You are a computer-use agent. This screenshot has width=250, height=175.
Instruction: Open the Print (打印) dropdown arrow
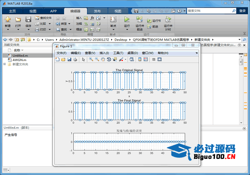coord(50,29)
